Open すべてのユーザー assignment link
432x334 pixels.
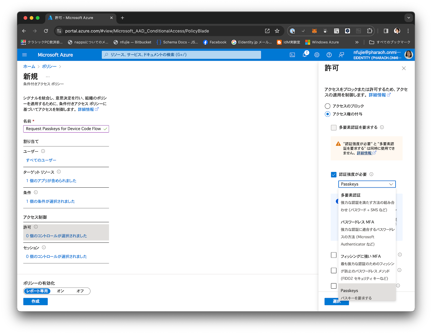tap(41, 160)
